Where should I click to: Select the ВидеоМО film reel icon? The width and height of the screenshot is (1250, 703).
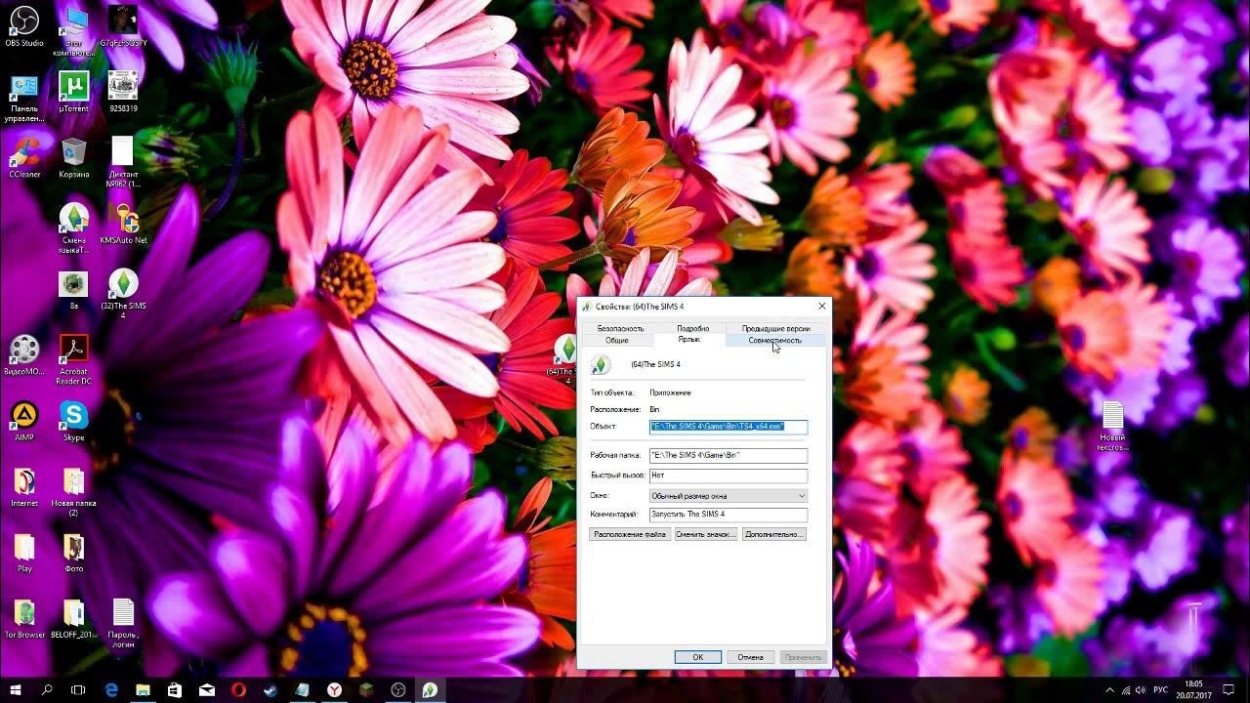click(24, 354)
